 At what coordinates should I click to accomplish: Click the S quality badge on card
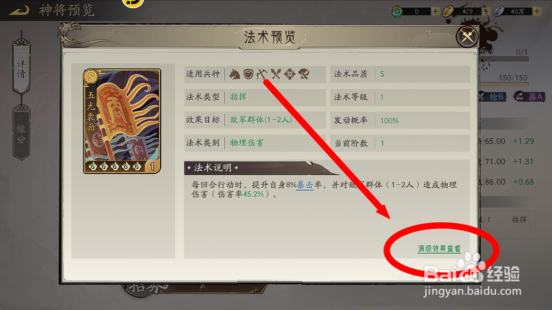(91, 76)
